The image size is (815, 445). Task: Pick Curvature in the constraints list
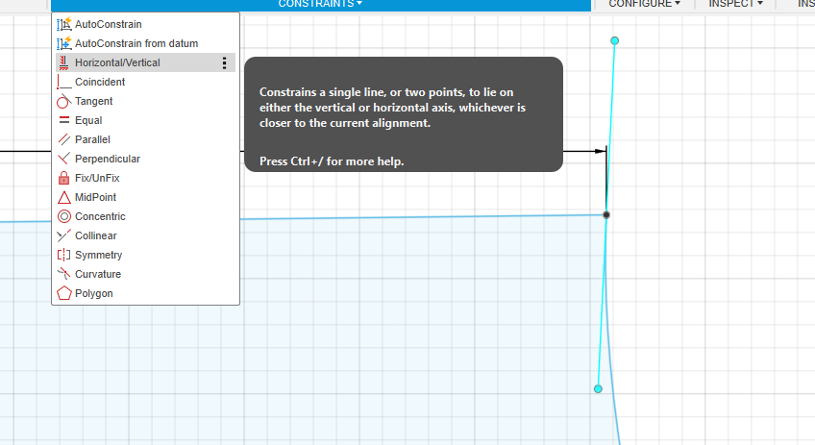(x=97, y=274)
